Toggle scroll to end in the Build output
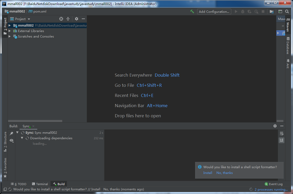This screenshot has height=194, width=293. click(282, 140)
